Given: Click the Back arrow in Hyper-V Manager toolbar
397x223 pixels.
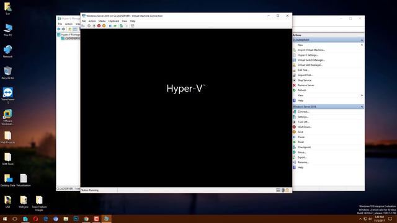Looking at the screenshot, I should (x=59, y=29).
